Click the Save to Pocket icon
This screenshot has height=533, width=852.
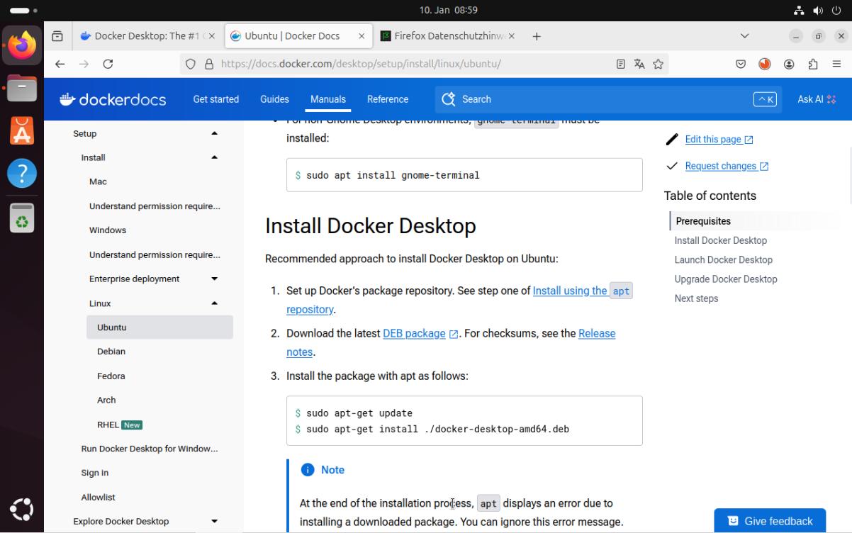pyautogui.click(x=741, y=64)
